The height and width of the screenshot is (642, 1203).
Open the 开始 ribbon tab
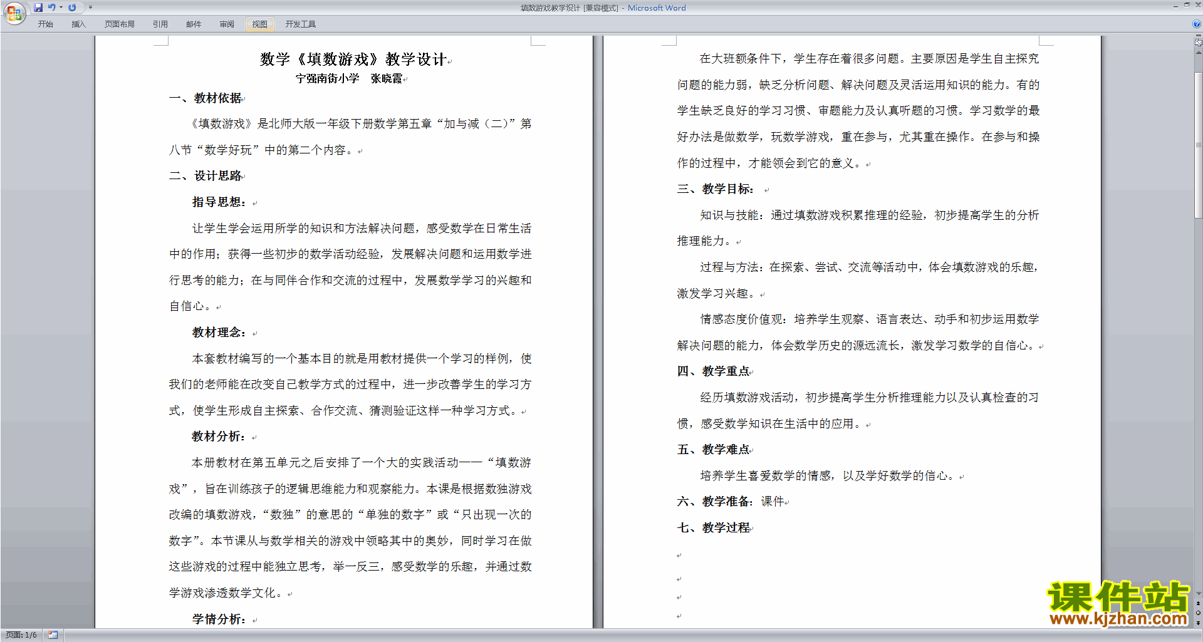[x=45, y=24]
